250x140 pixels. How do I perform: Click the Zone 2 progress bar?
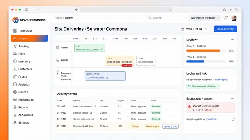click(x=206, y=51)
